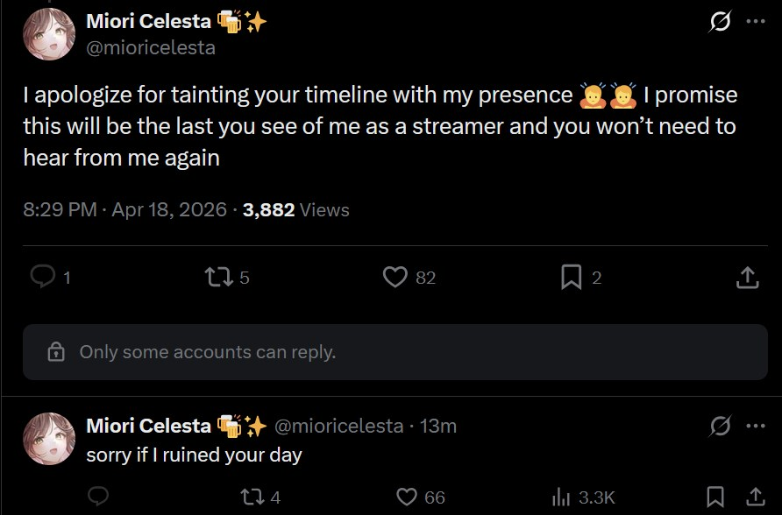Expand more options on the reply post
The image size is (782, 515).
pyautogui.click(x=754, y=427)
